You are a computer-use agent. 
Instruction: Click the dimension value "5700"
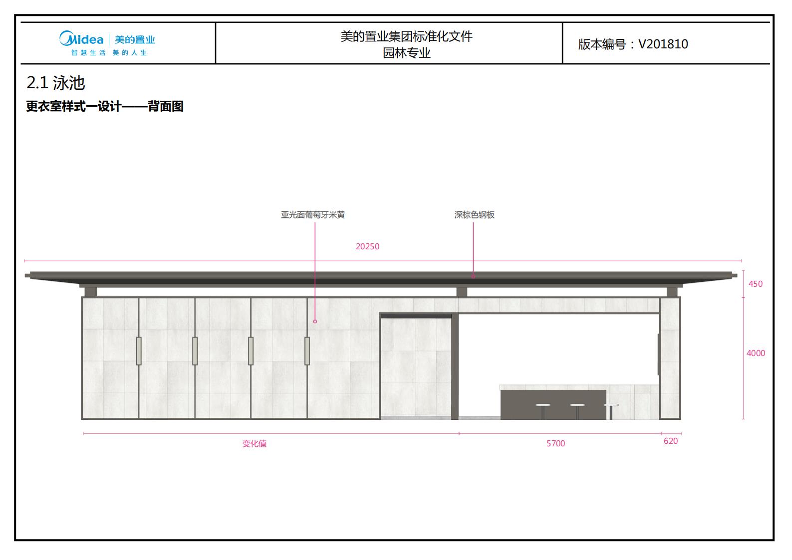point(555,443)
